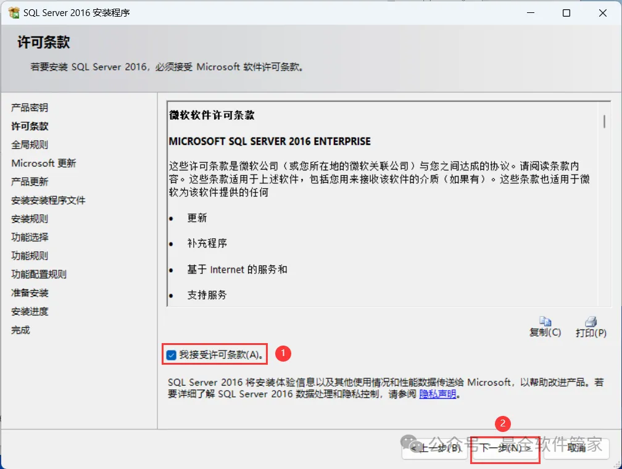This screenshot has height=469, width=622.
Task: Go back with 上一步(B) button
Action: pyautogui.click(x=435, y=449)
